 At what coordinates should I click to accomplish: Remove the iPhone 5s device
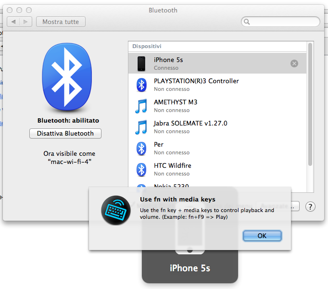point(294,63)
